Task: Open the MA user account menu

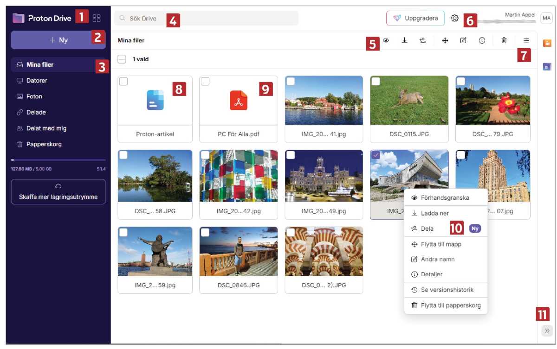Action: (546, 19)
